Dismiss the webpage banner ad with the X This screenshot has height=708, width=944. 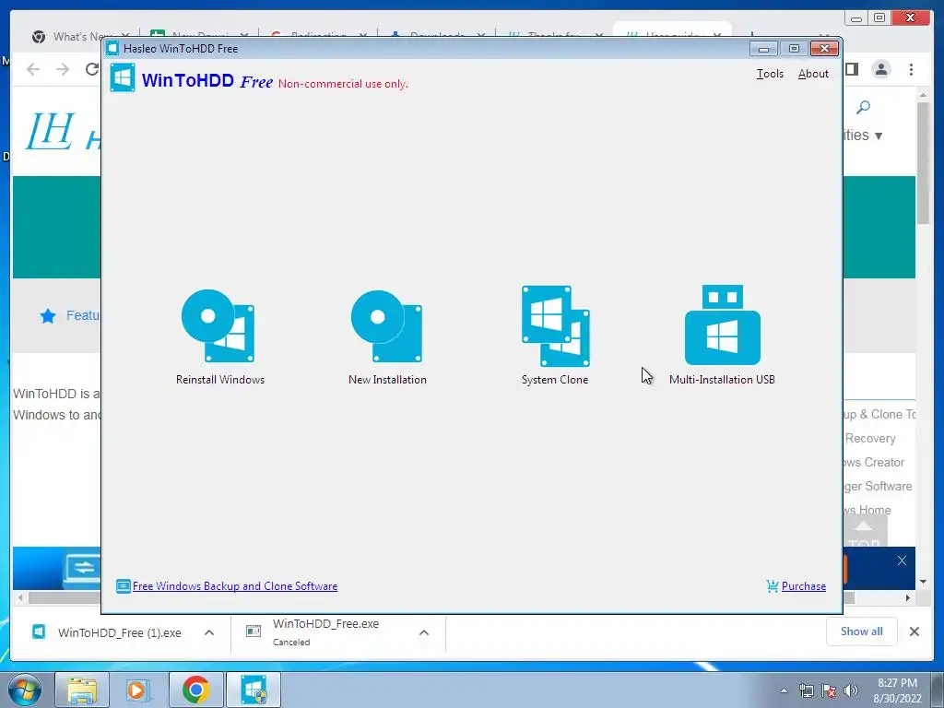coord(902,560)
